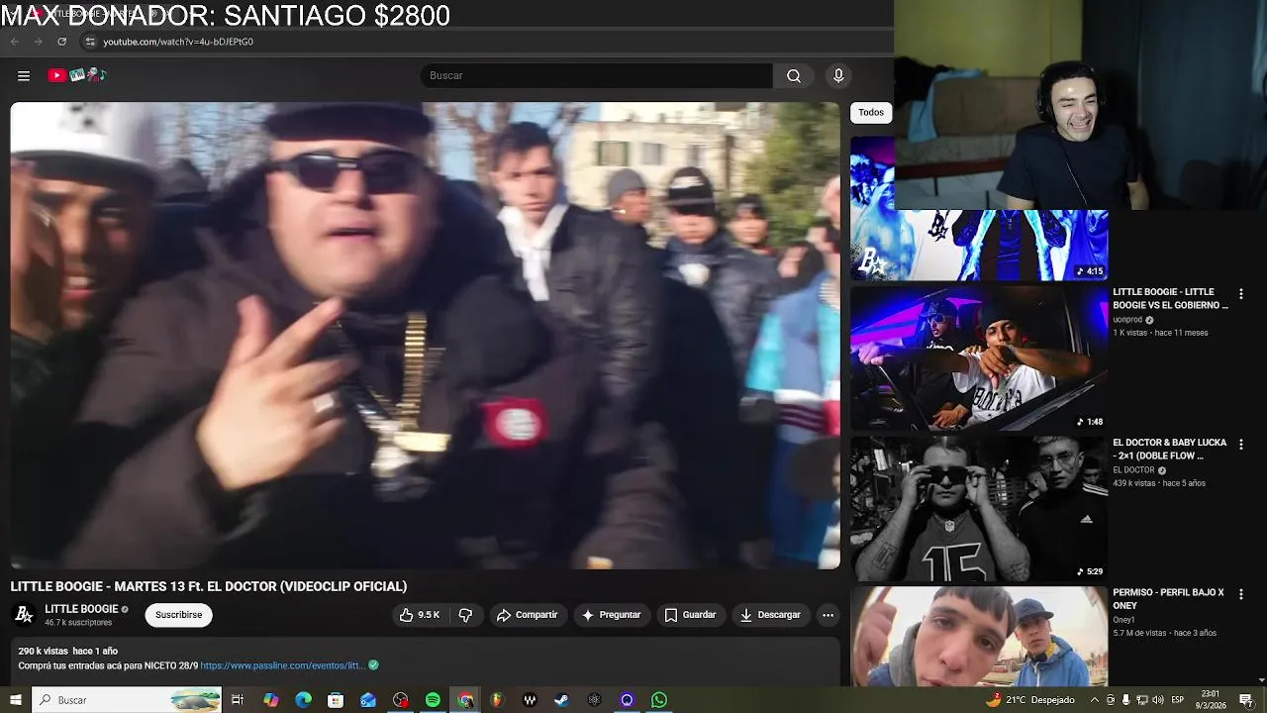Open weather widget 21°C Despejado
This screenshot has height=713, width=1267.
(1030, 700)
